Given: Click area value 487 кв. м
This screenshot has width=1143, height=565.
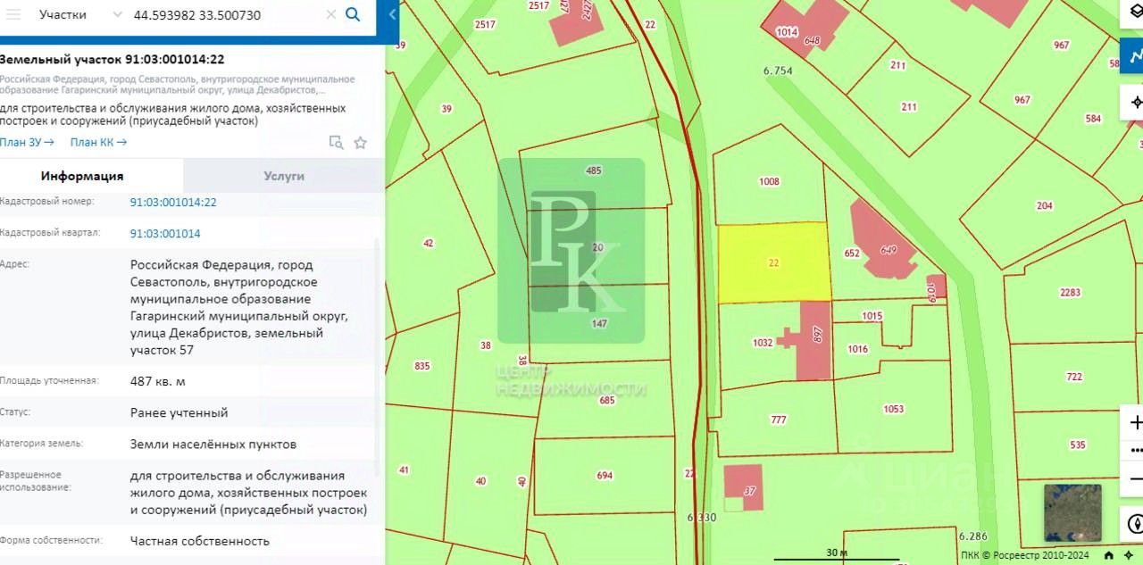Looking at the screenshot, I should (x=158, y=381).
